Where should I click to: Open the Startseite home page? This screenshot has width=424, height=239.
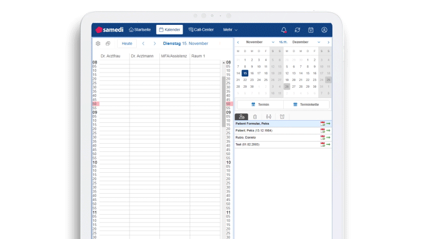click(140, 29)
